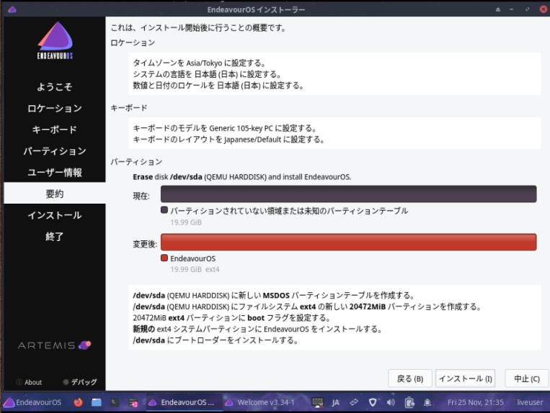
Task: Select the 要約 summary step in sidebar
Action: [x=55, y=194]
